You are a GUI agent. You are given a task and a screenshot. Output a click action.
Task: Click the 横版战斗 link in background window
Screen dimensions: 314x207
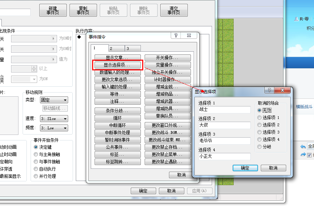click(x=304, y=106)
